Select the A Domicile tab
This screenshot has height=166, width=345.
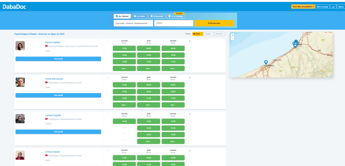click(157, 16)
